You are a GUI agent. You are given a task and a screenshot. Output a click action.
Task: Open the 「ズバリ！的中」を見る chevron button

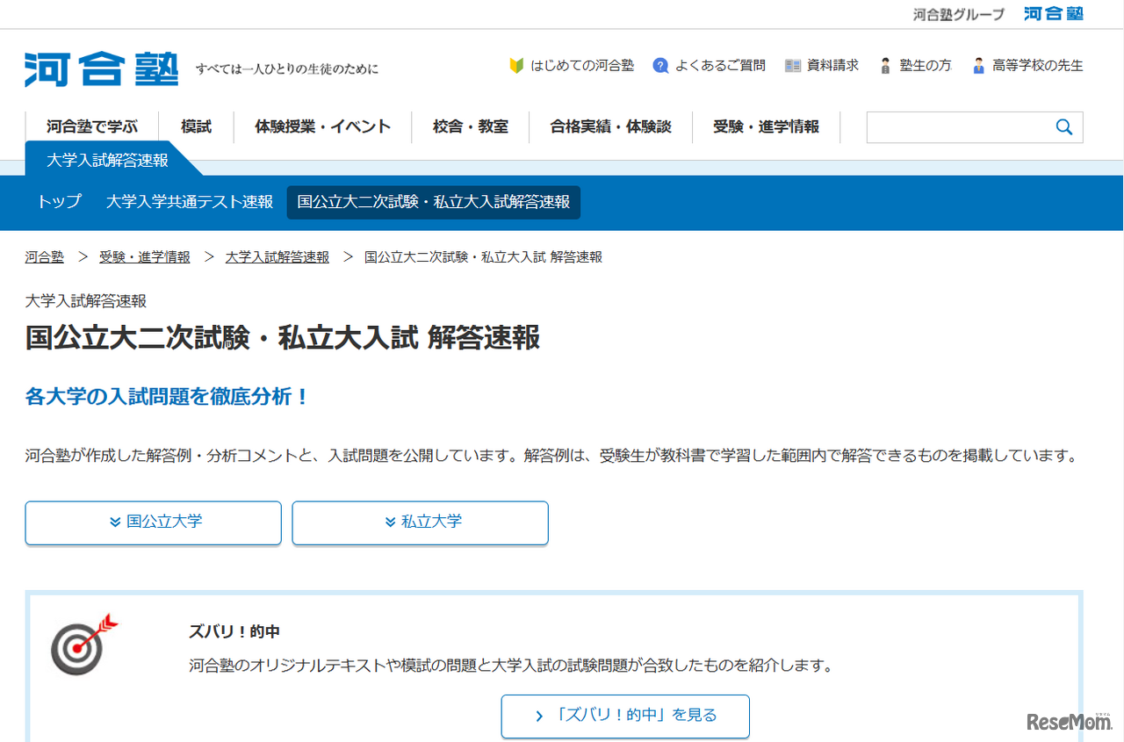(624, 716)
